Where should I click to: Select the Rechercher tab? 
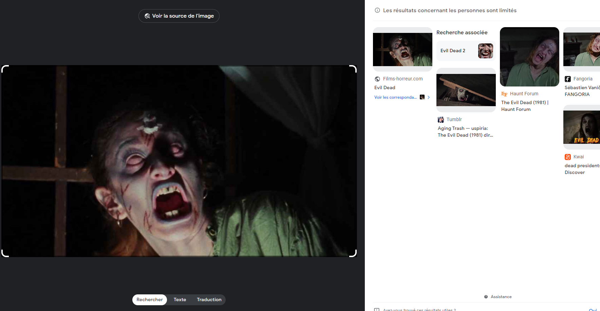[x=150, y=299]
